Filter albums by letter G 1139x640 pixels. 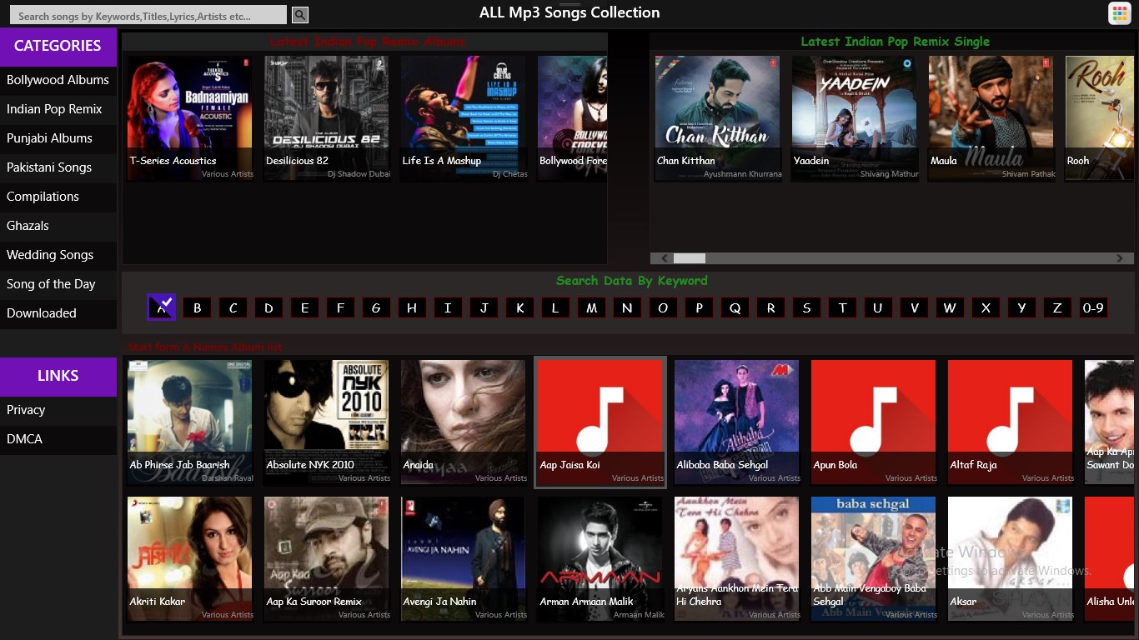click(376, 308)
